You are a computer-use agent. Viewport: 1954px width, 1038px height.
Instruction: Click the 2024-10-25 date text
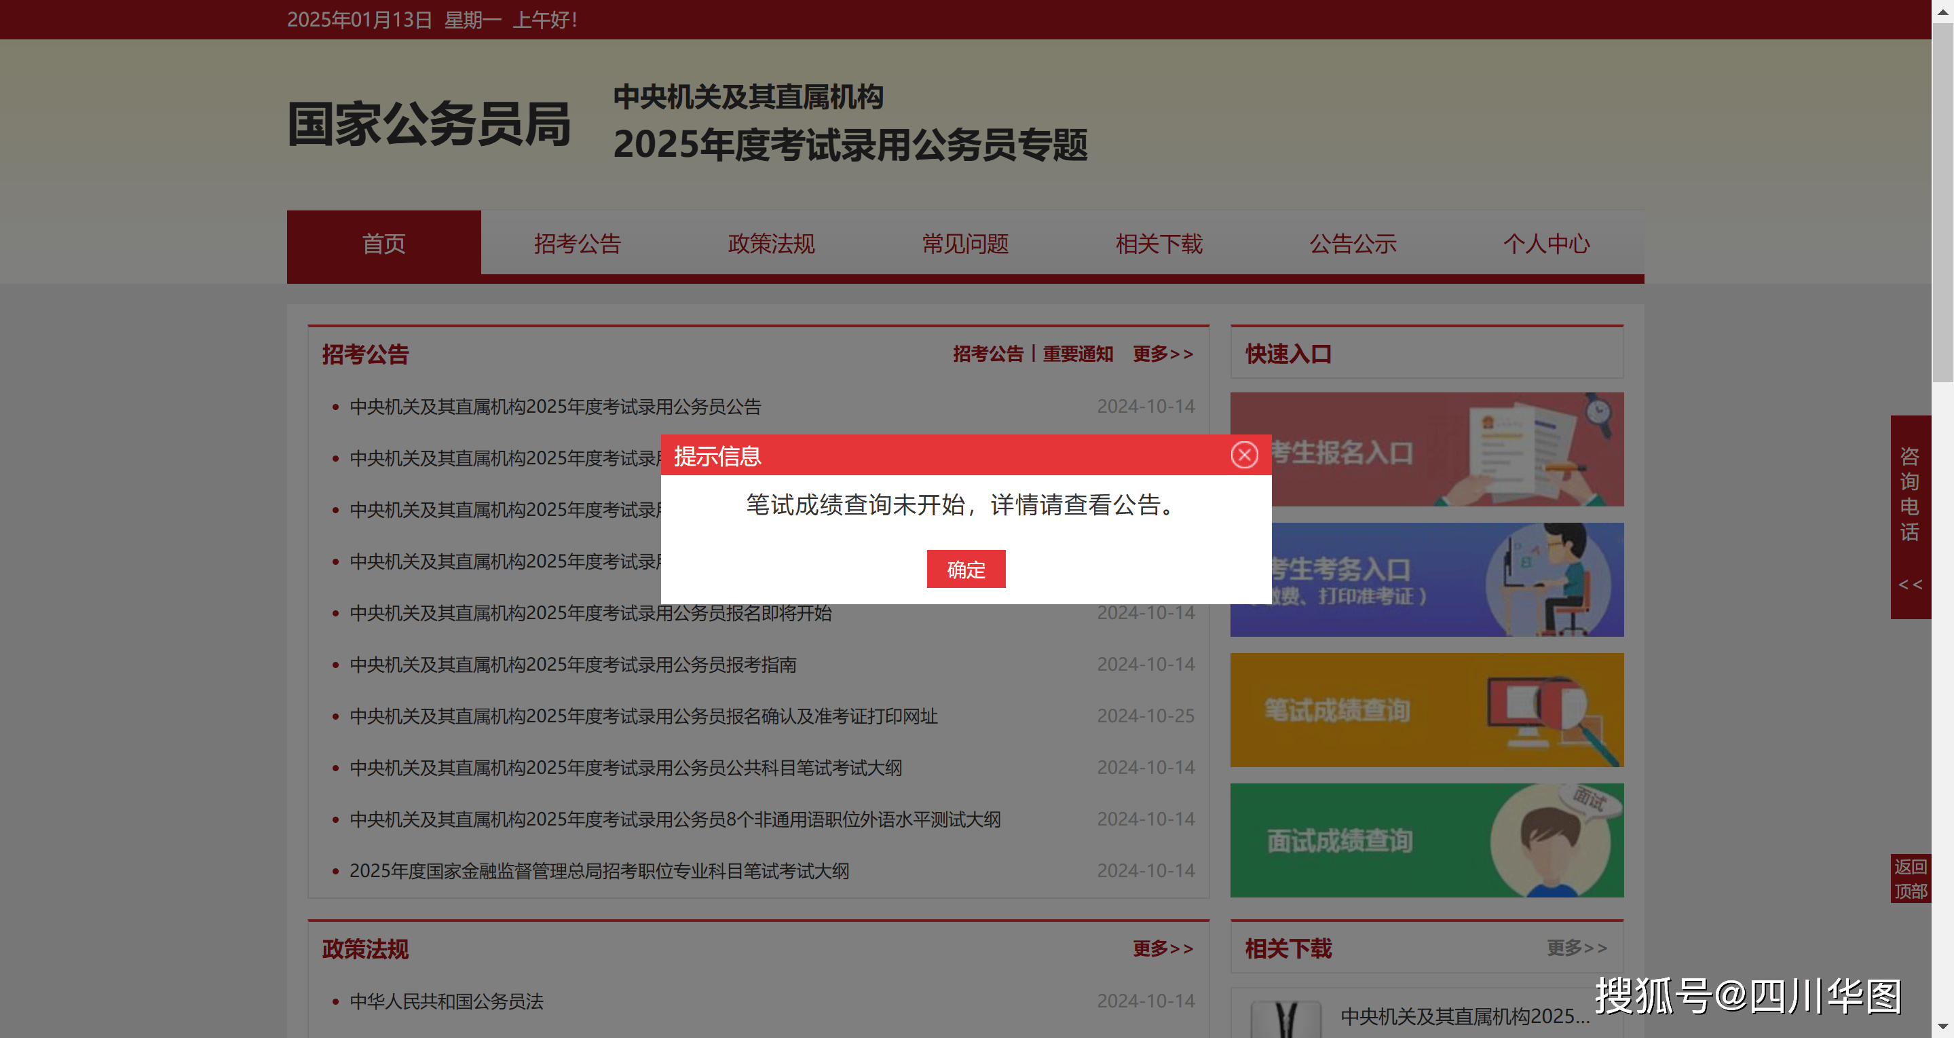pos(1146,716)
